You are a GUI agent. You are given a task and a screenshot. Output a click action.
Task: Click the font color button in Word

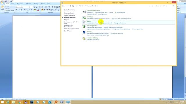tap(38, 10)
